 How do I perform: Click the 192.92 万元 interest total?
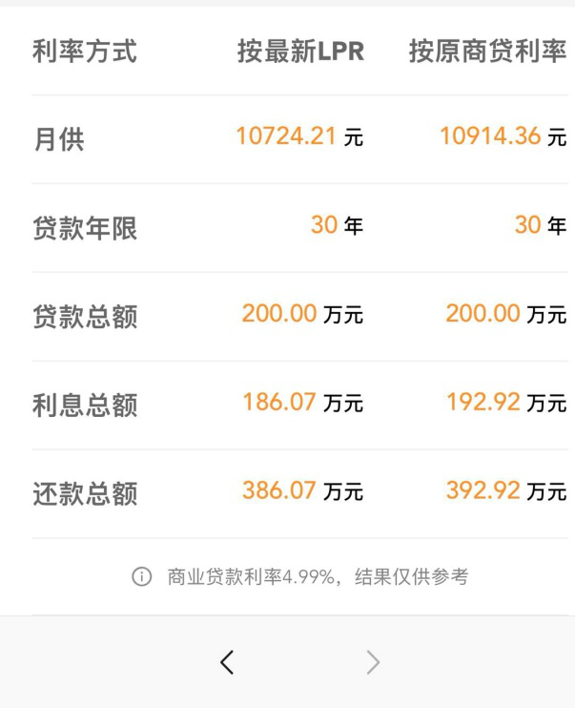(506, 404)
